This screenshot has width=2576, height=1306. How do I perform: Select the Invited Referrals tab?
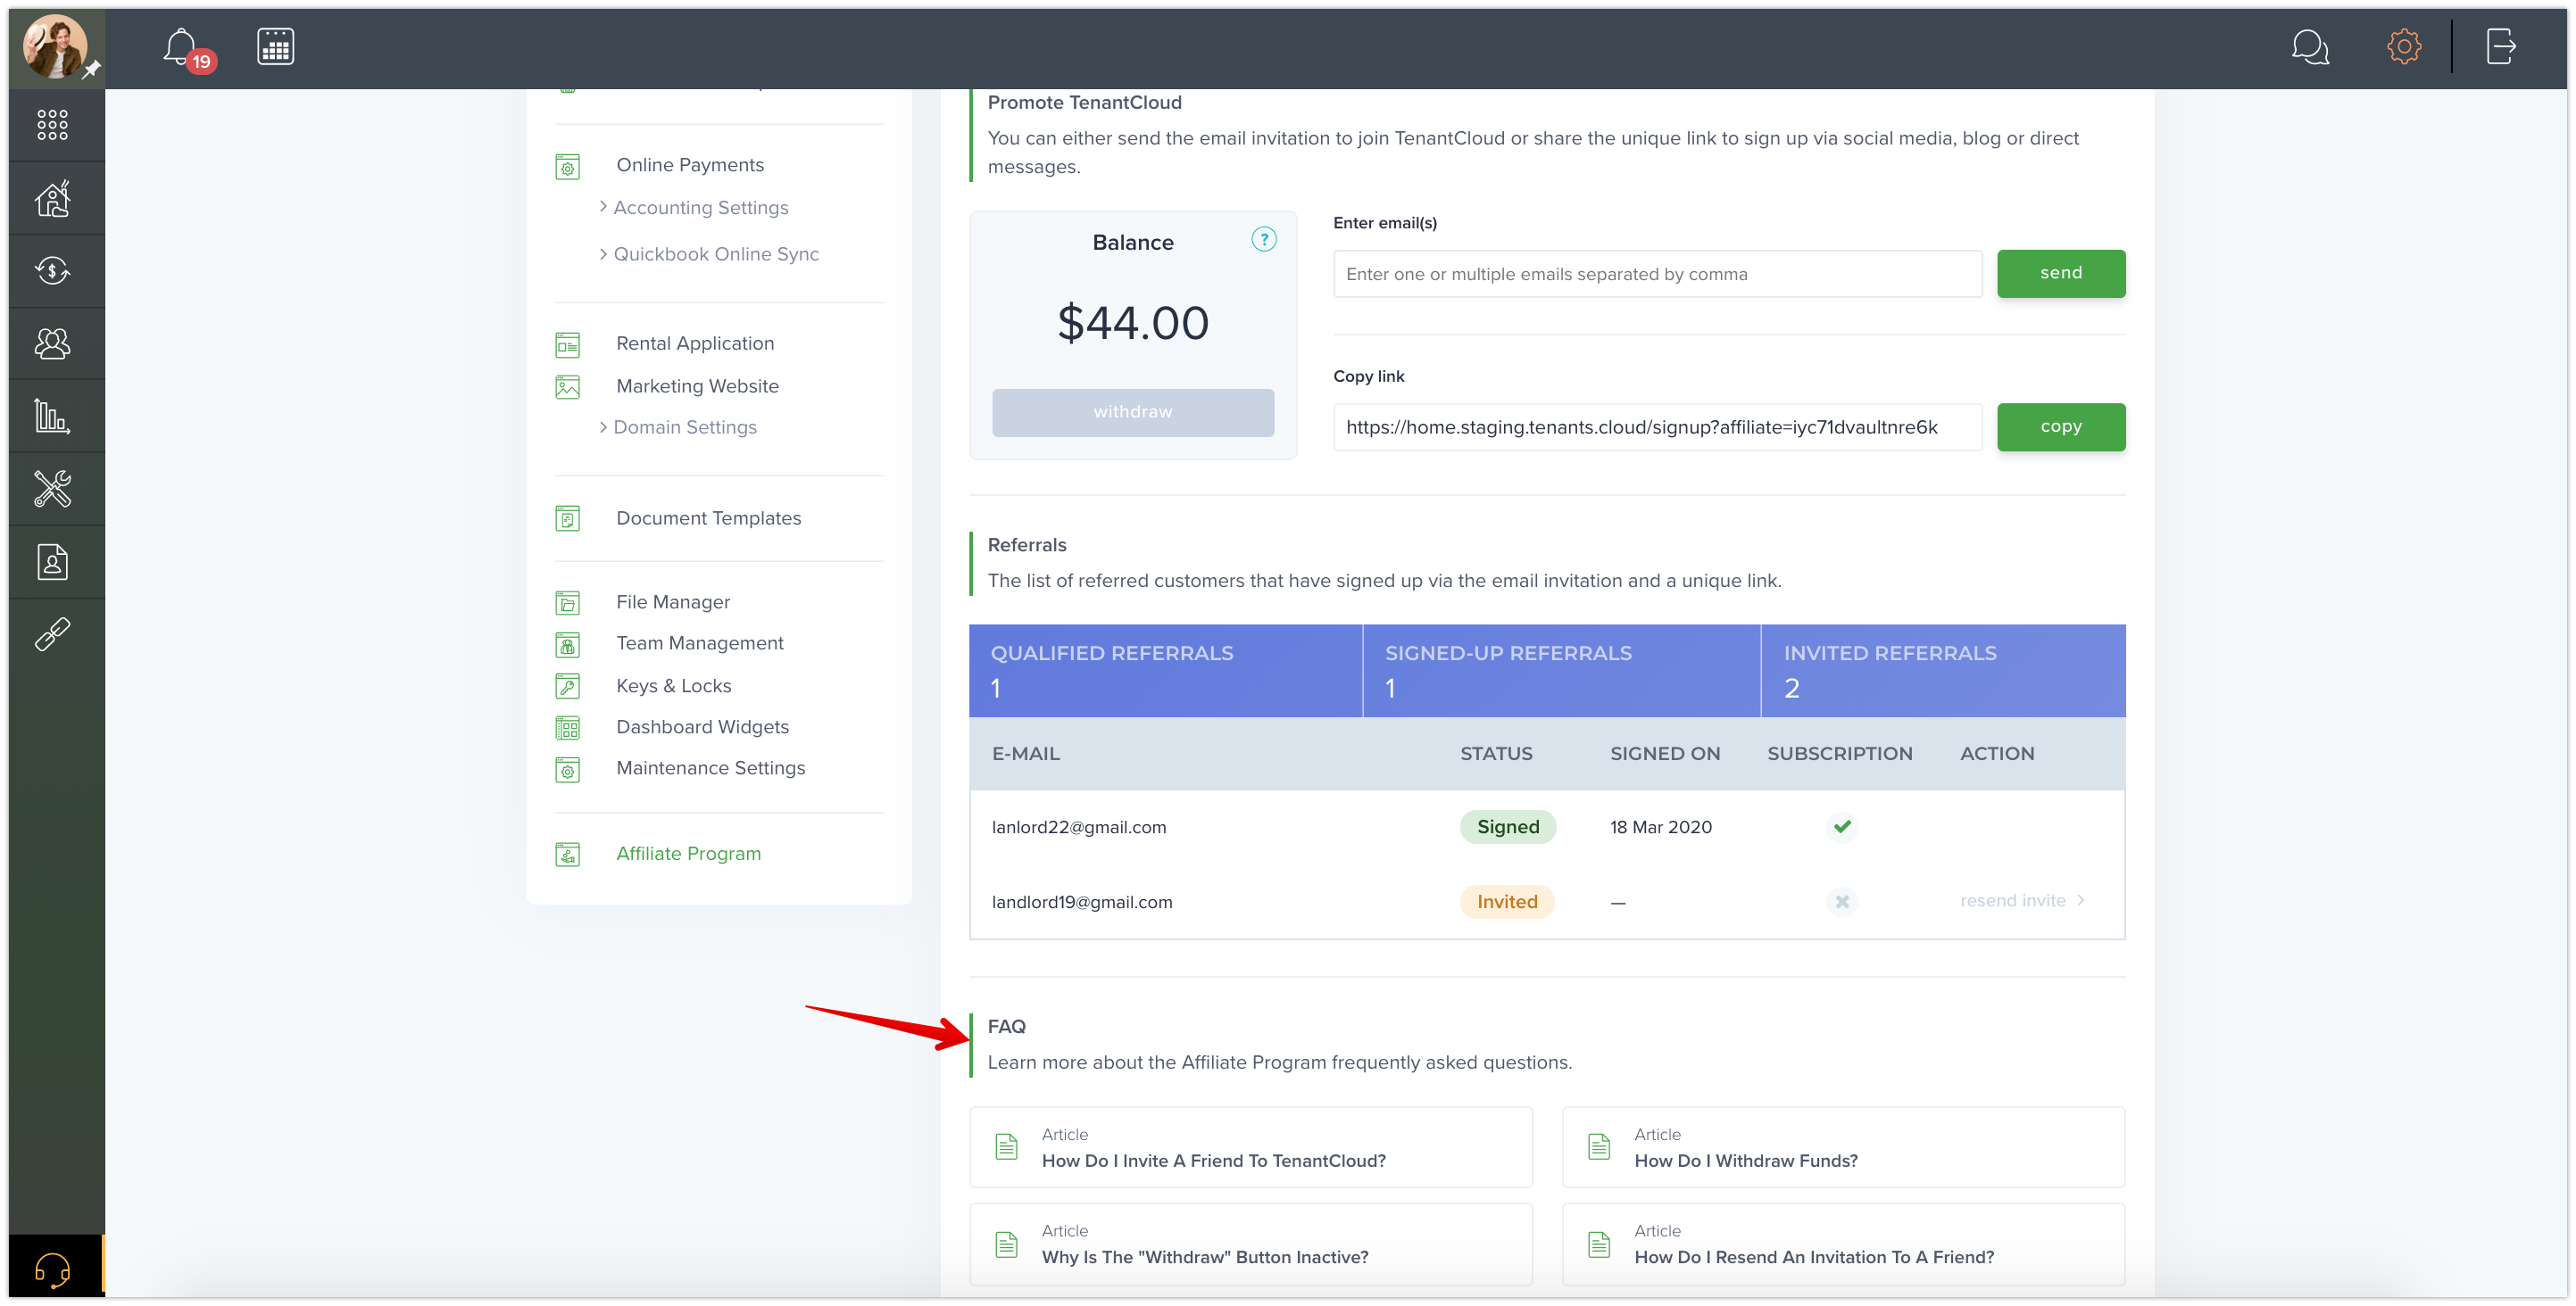[1943, 671]
